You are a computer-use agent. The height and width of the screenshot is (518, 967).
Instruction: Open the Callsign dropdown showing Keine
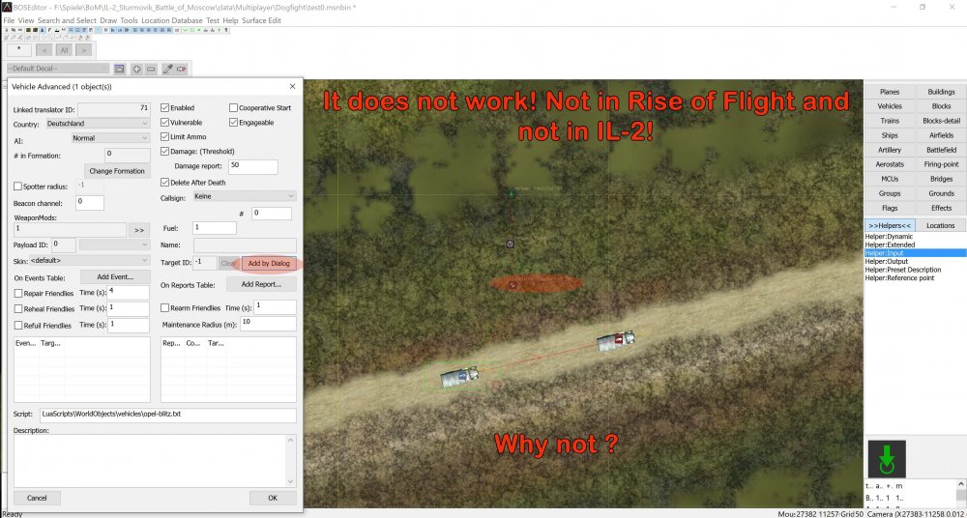[243, 196]
